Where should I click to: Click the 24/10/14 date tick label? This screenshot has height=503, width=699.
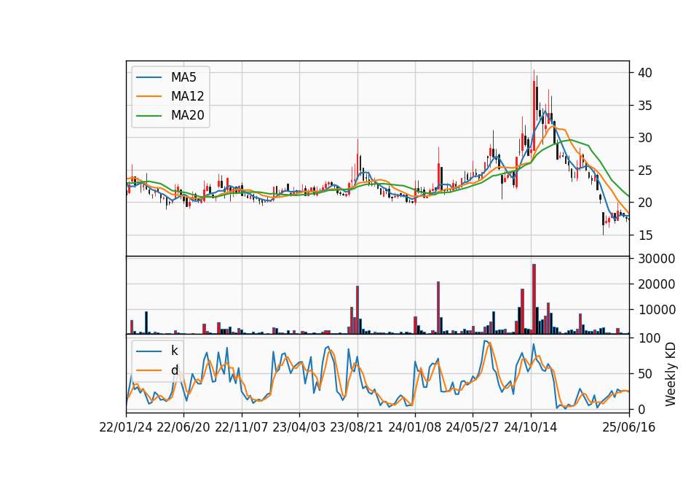tap(531, 427)
